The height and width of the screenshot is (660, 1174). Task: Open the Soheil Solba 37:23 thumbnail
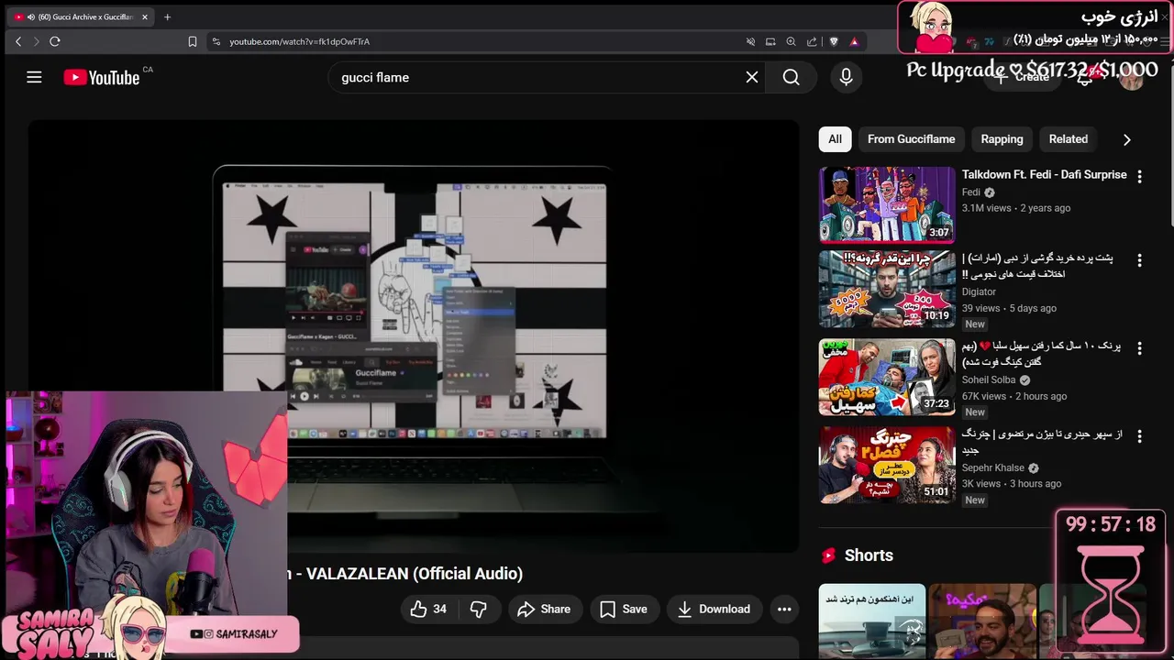coord(887,377)
